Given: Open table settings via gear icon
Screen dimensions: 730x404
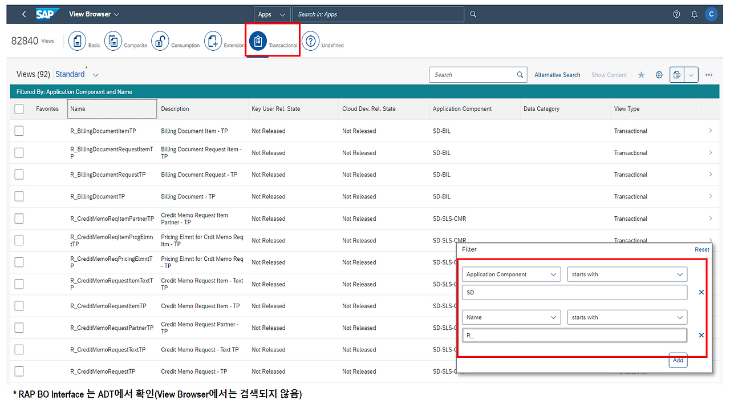Looking at the screenshot, I should tap(659, 74).
